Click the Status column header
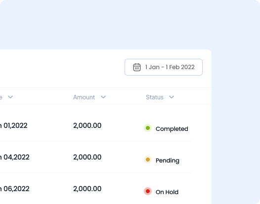Image resolution: width=260 pixels, height=204 pixels. pos(155,97)
